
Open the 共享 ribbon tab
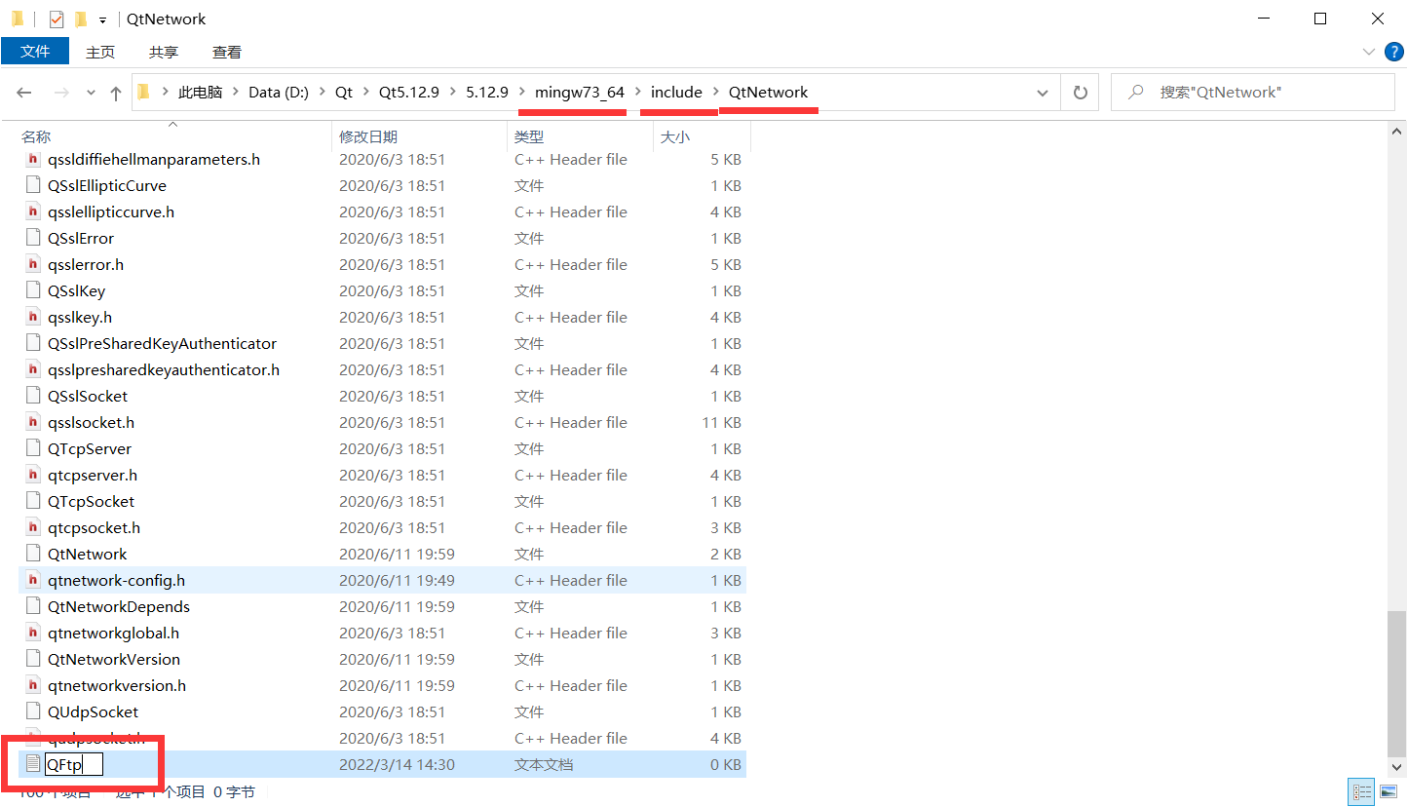pos(164,52)
